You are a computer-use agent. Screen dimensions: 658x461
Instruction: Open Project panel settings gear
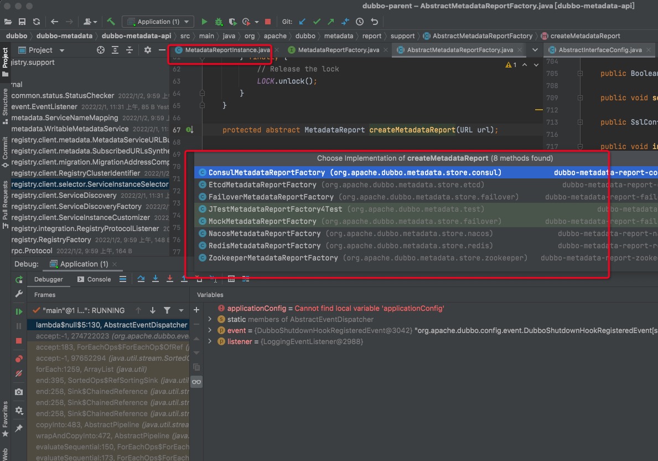pos(147,50)
